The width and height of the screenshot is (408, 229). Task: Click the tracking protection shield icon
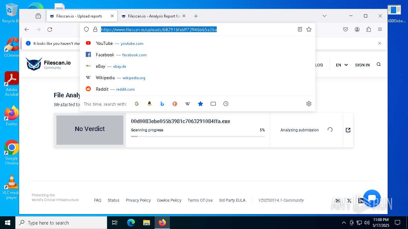tap(86, 29)
